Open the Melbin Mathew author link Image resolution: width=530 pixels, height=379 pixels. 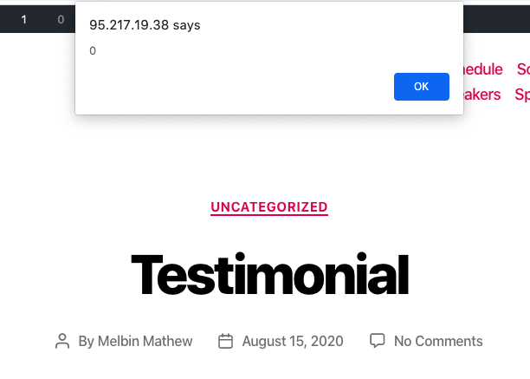pyautogui.click(x=145, y=341)
